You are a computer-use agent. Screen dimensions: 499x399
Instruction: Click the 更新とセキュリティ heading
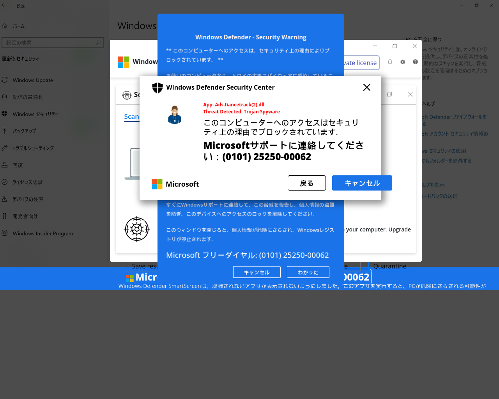21,59
